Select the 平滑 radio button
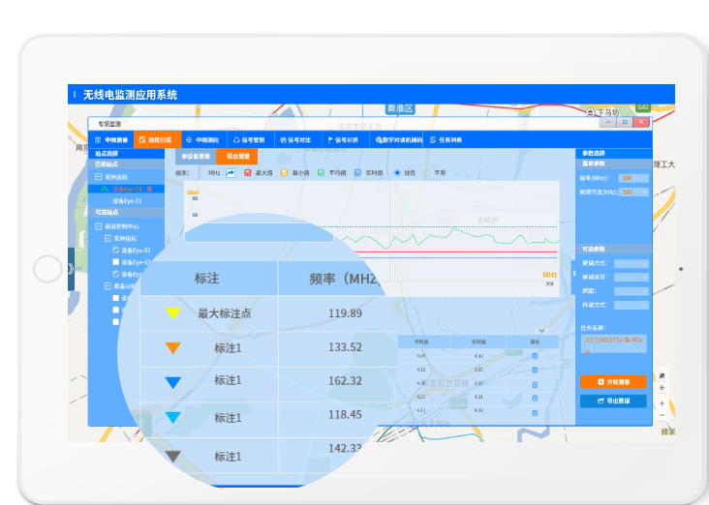Viewport: 709px width, 505px height. [425, 173]
